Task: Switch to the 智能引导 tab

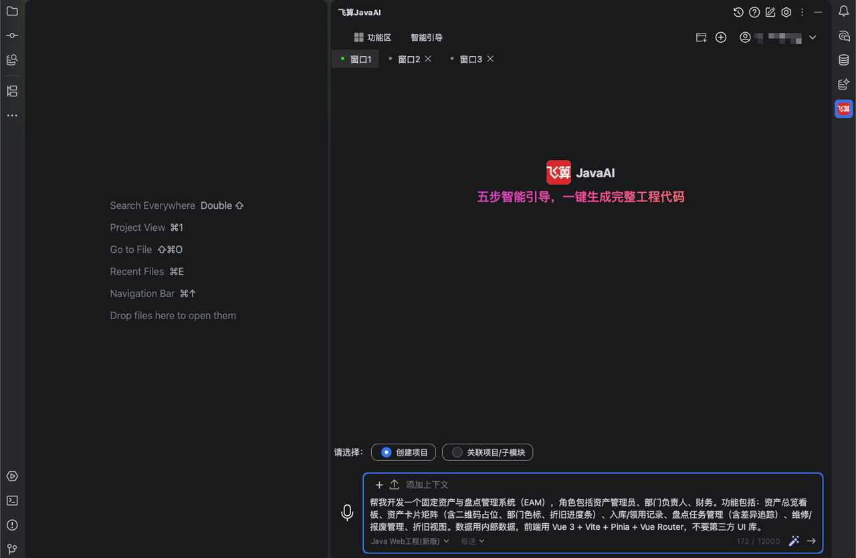Action: [x=427, y=37]
